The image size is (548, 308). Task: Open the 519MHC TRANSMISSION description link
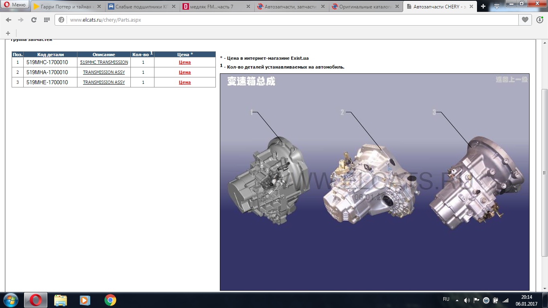tap(104, 62)
